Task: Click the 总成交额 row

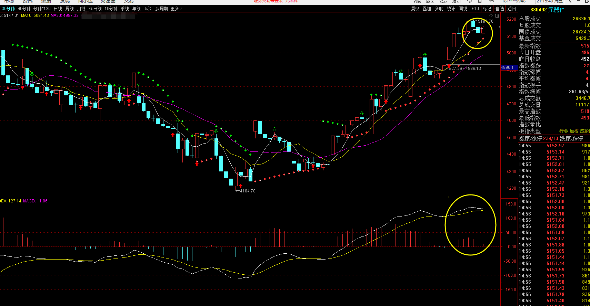Action: (x=554, y=98)
